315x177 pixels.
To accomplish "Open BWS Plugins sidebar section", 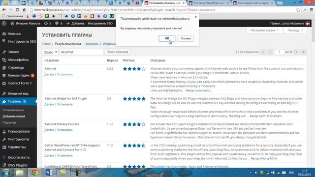I will tap(18, 165).
